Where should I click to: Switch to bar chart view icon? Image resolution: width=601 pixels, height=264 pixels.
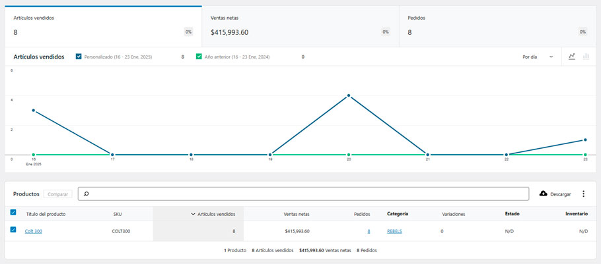coord(585,57)
